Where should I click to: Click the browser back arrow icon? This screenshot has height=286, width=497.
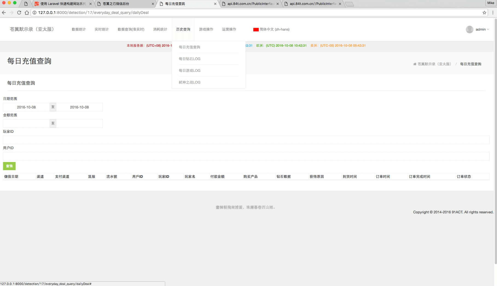coord(4,13)
